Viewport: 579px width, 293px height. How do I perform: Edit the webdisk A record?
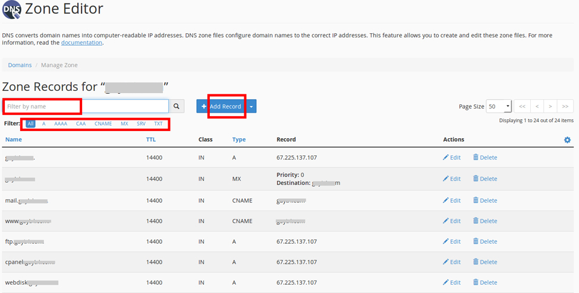coord(452,282)
